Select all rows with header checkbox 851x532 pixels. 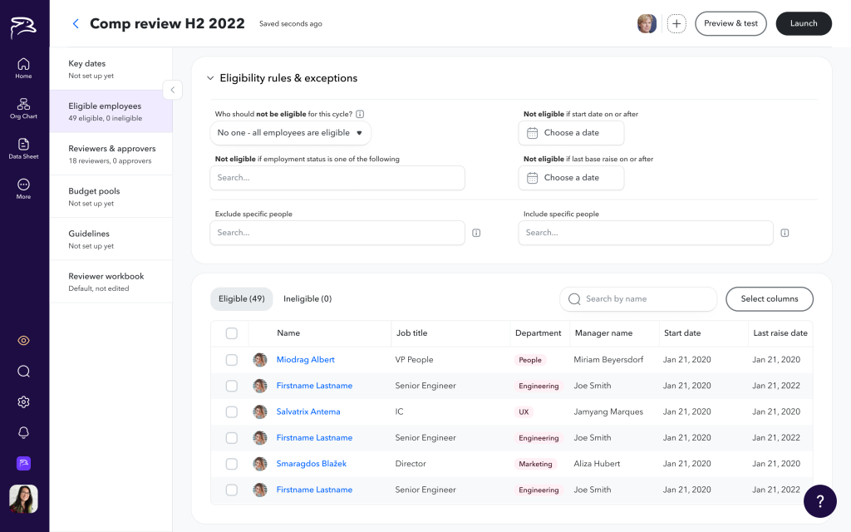(232, 333)
